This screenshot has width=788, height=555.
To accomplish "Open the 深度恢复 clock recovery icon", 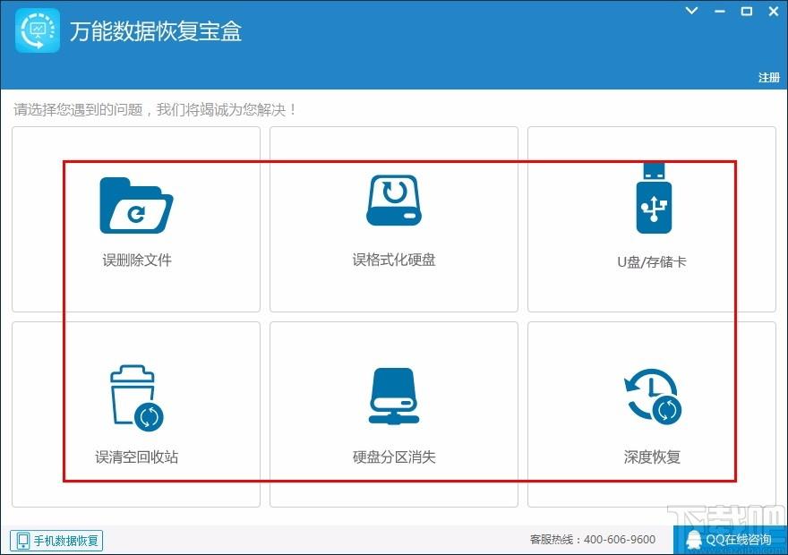I will (x=652, y=397).
